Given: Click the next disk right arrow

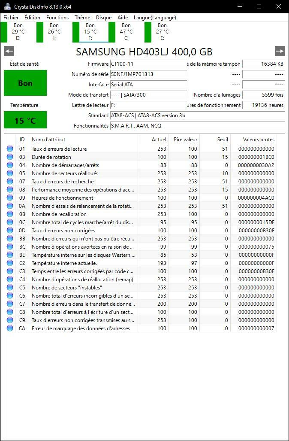Looking at the screenshot, I should pyautogui.click(x=280, y=51).
